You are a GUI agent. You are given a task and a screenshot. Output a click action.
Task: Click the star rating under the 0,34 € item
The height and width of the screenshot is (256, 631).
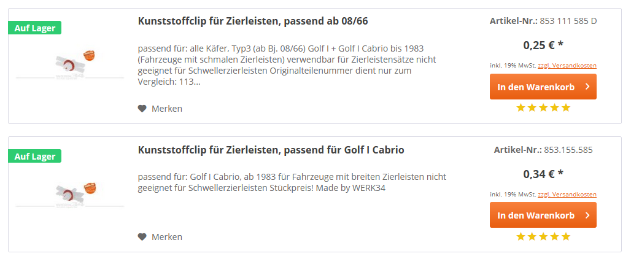(543, 236)
